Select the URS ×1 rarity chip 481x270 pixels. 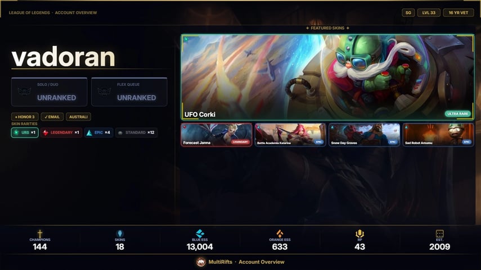25,132
